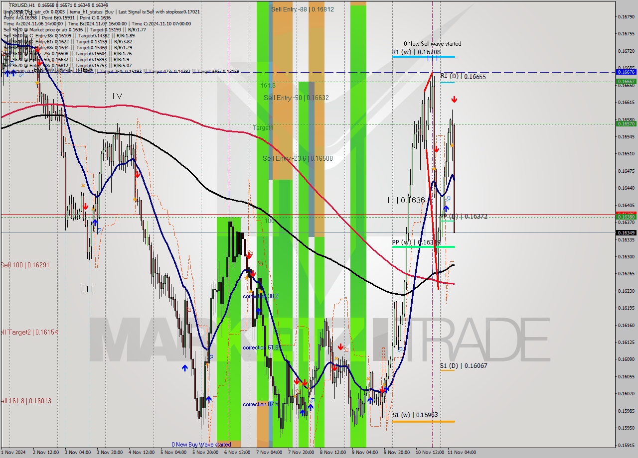Click the 0.15915 price axis value
Viewport: 638px width, 458px height.
click(626, 445)
